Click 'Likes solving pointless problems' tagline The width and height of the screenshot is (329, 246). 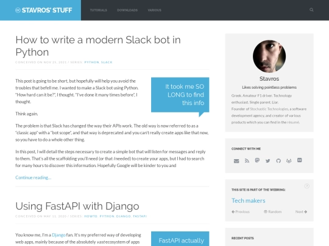[269, 87]
